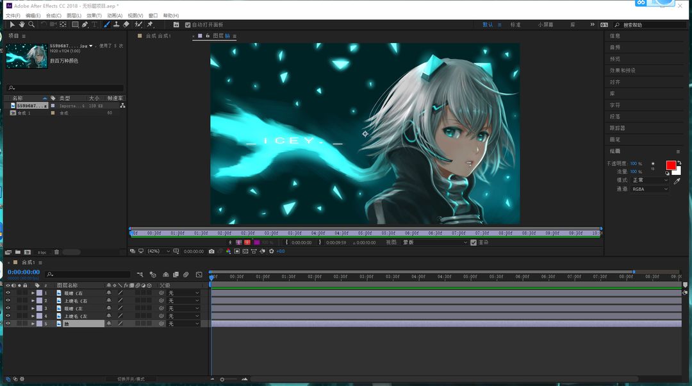Toggle the render checkbox in layer viewer
Viewport: 692px width, 386px height.
(474, 242)
